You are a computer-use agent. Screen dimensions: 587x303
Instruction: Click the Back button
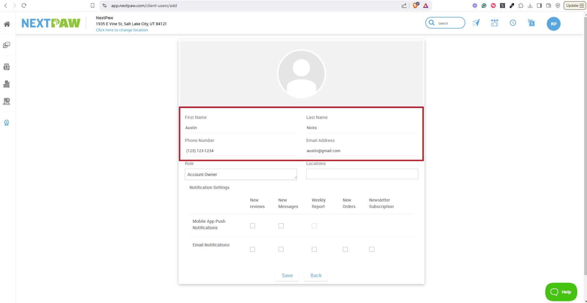click(316, 275)
